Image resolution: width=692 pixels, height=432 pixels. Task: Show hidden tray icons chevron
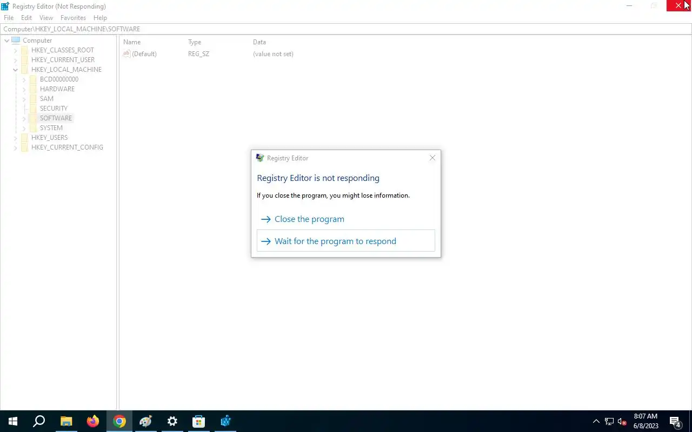tap(596, 421)
